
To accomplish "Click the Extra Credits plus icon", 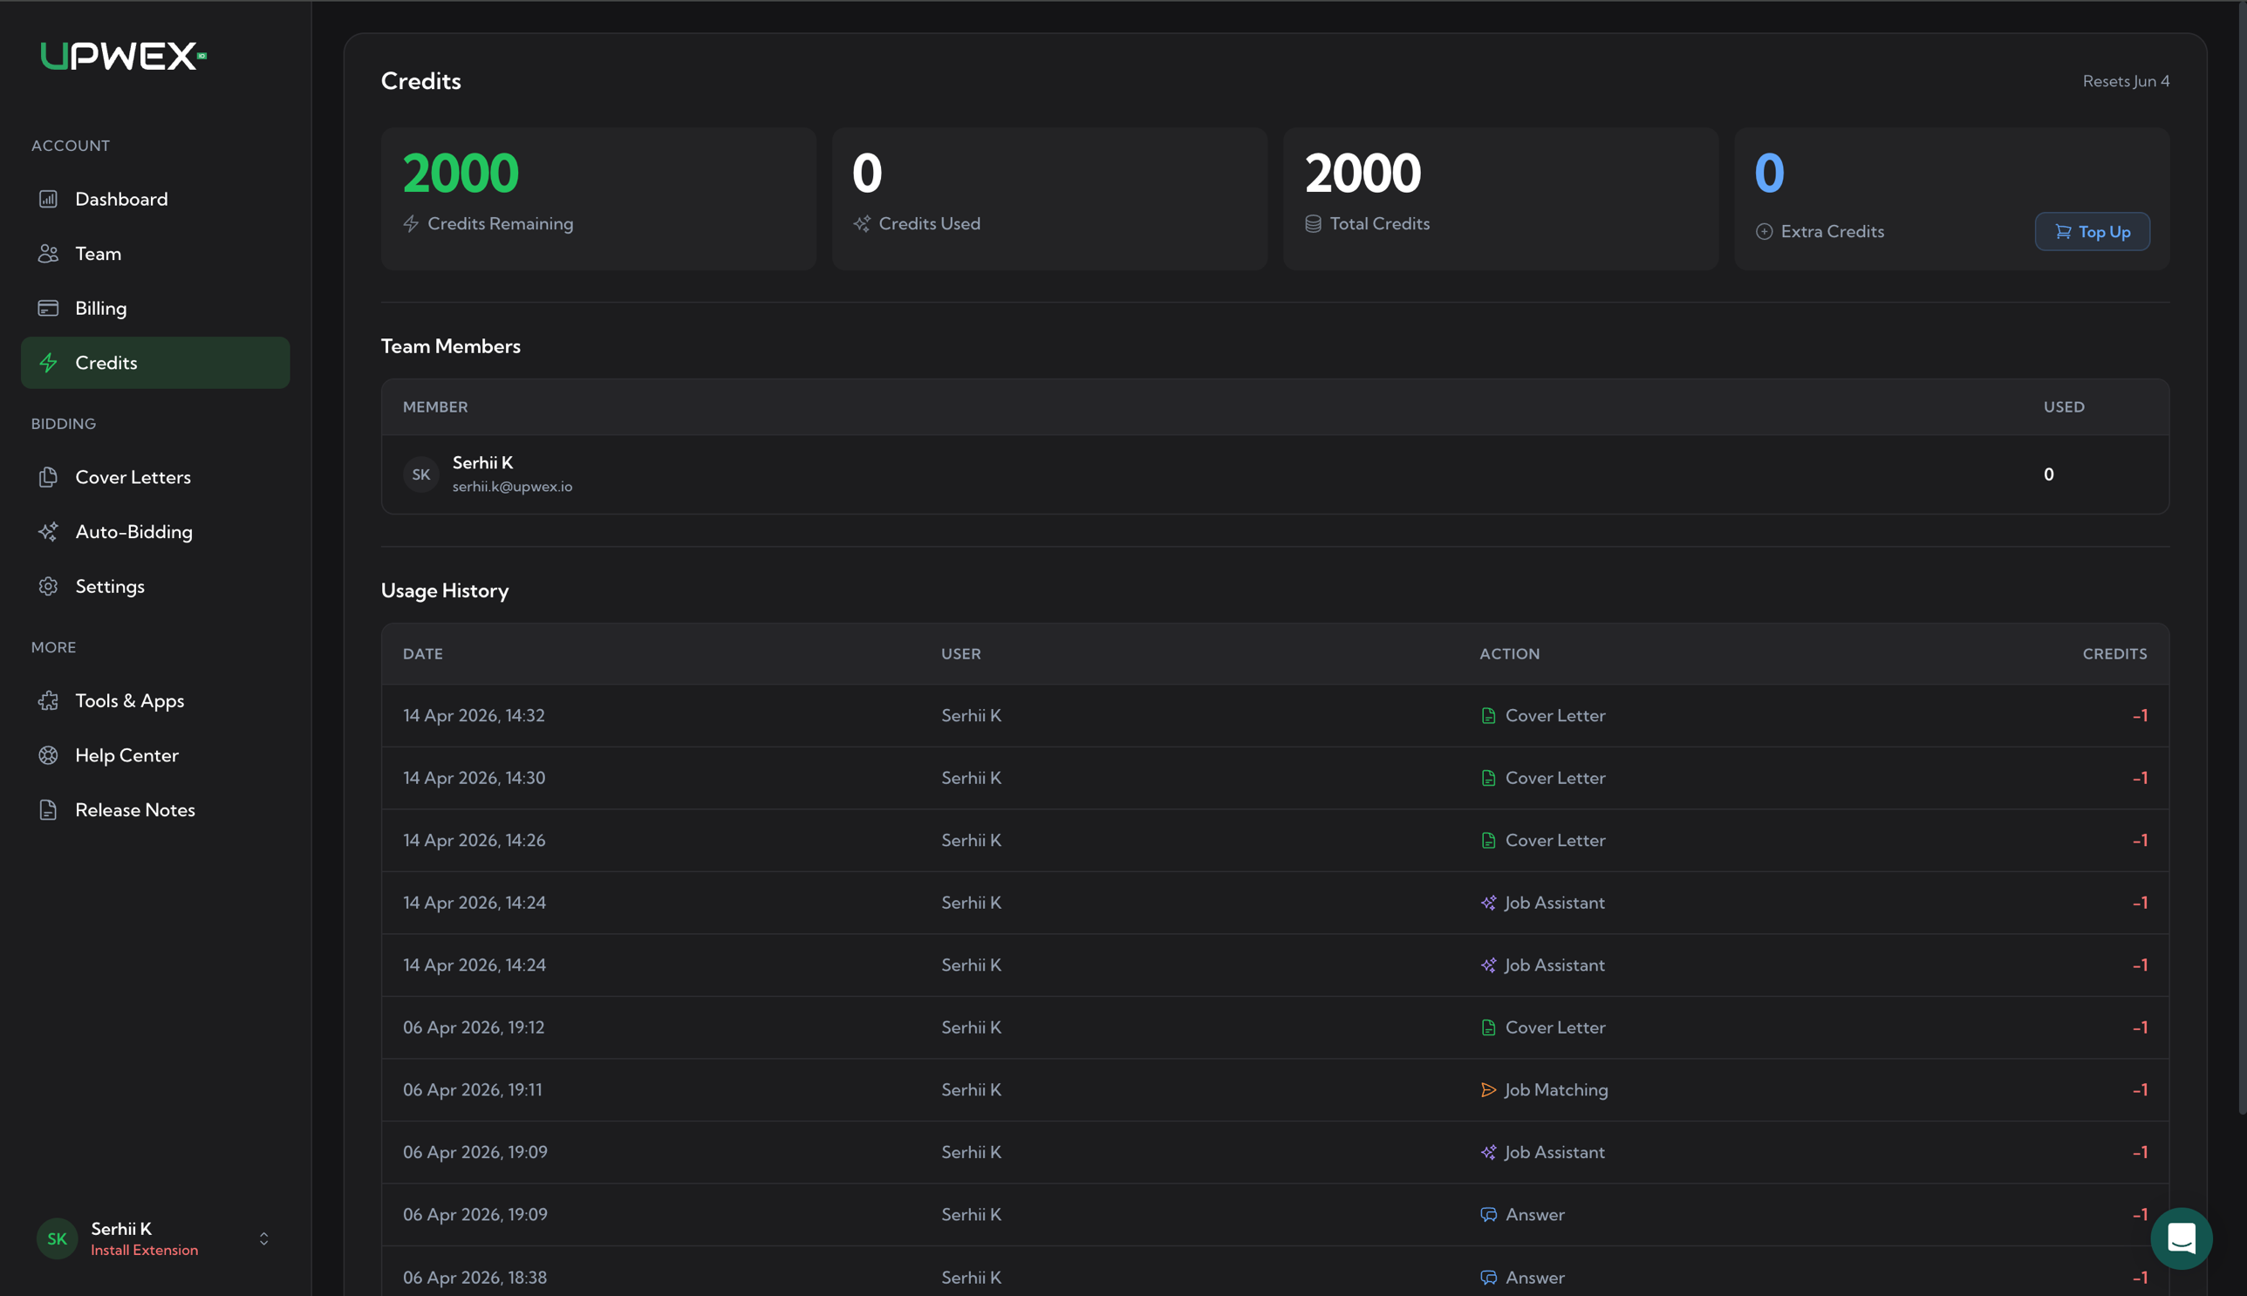I will click(1764, 231).
